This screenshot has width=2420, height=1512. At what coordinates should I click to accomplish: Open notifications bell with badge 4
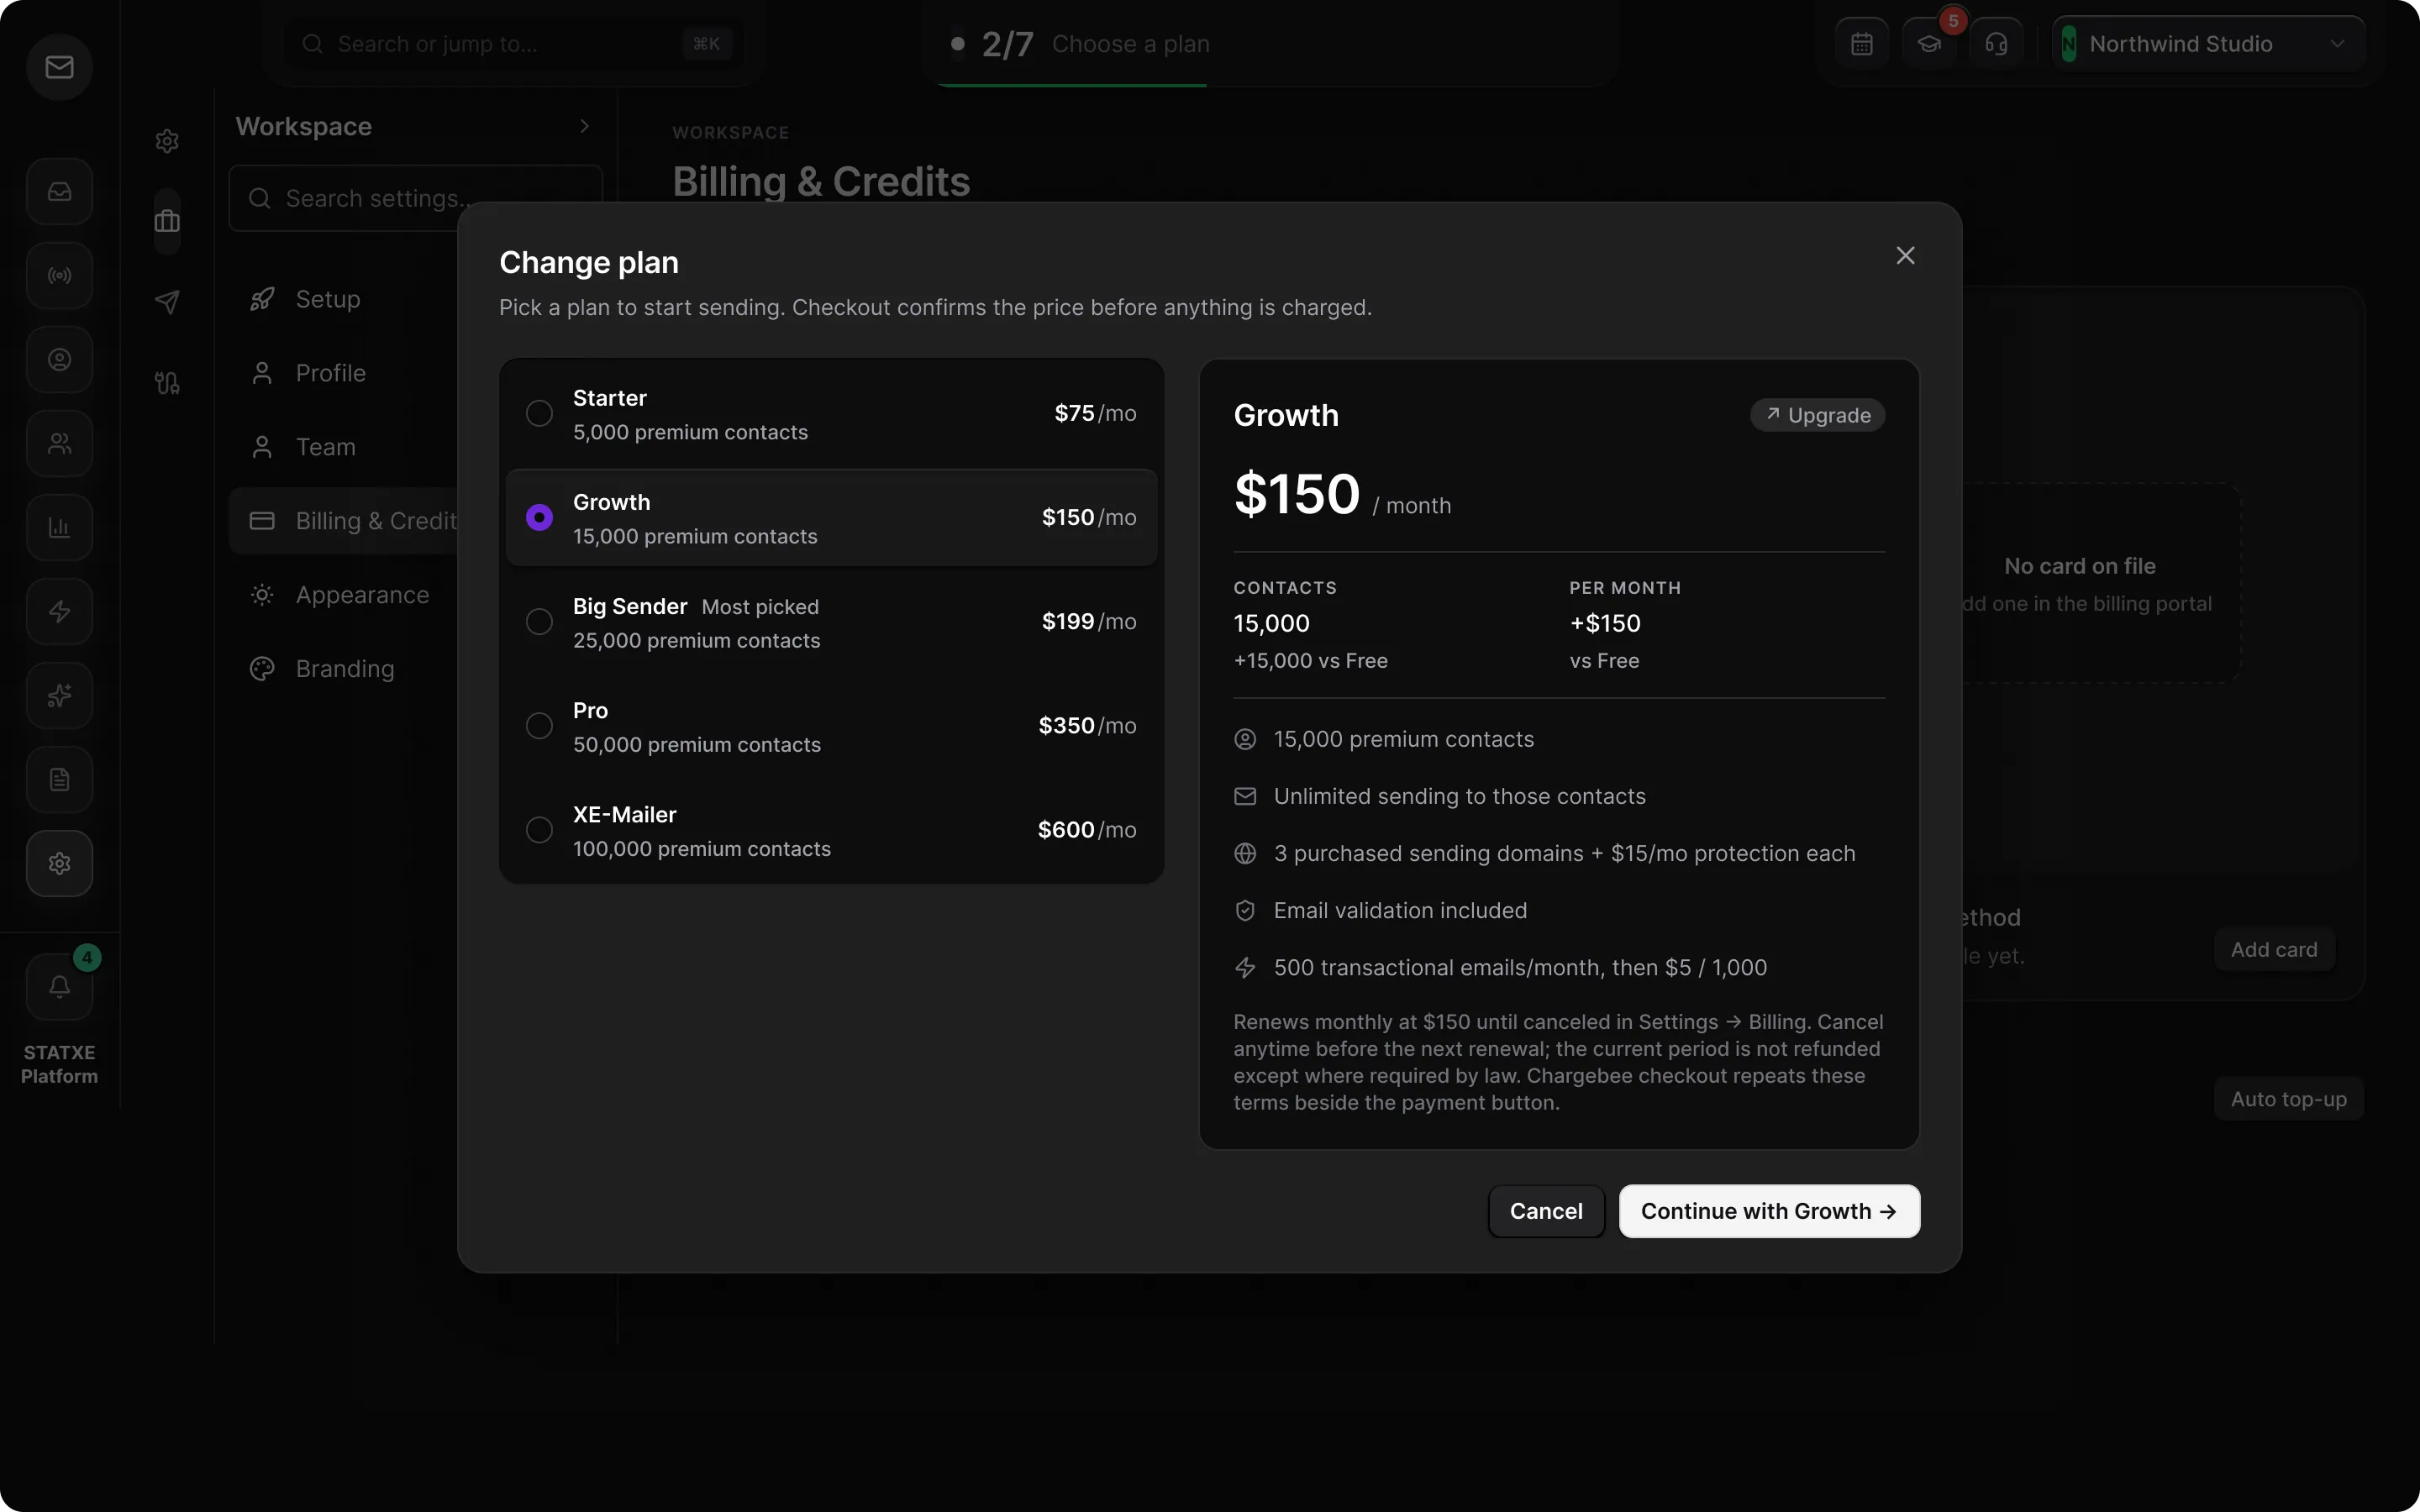pos(59,987)
